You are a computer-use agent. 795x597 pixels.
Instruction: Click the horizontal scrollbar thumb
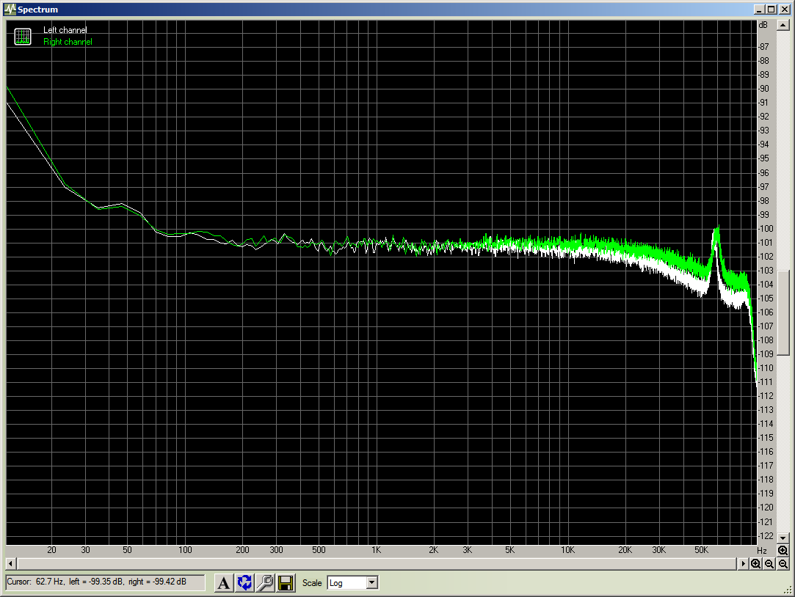[x=377, y=563]
